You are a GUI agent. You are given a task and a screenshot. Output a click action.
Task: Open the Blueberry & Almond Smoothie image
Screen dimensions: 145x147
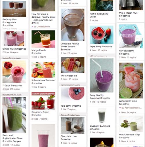click(x=101, y=115)
